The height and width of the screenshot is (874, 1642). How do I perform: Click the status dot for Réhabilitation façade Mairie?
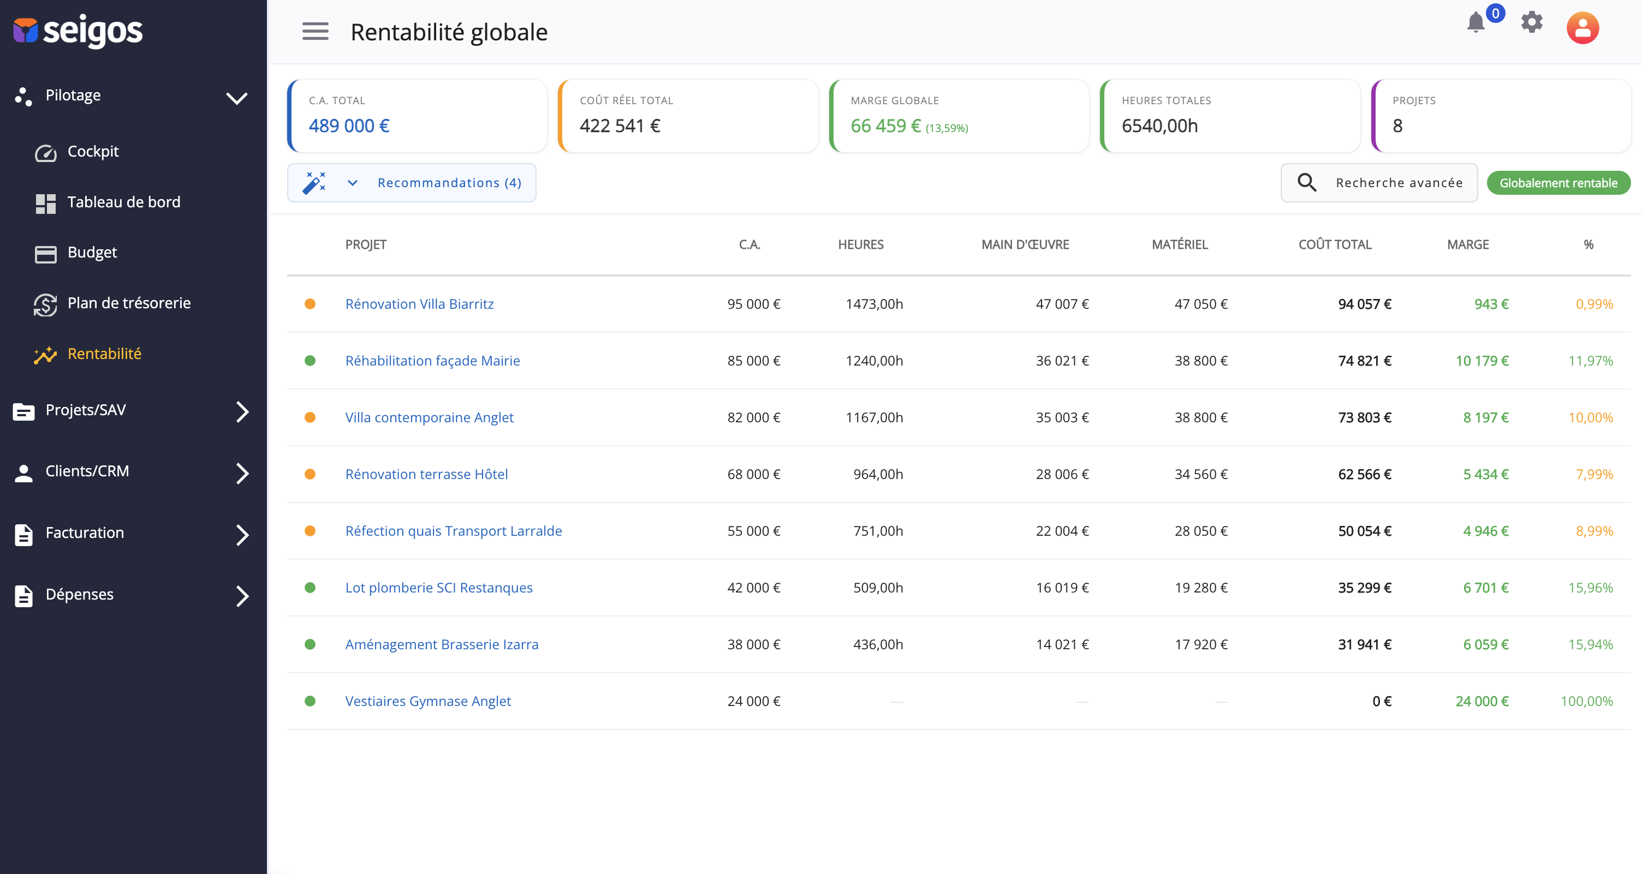310,361
